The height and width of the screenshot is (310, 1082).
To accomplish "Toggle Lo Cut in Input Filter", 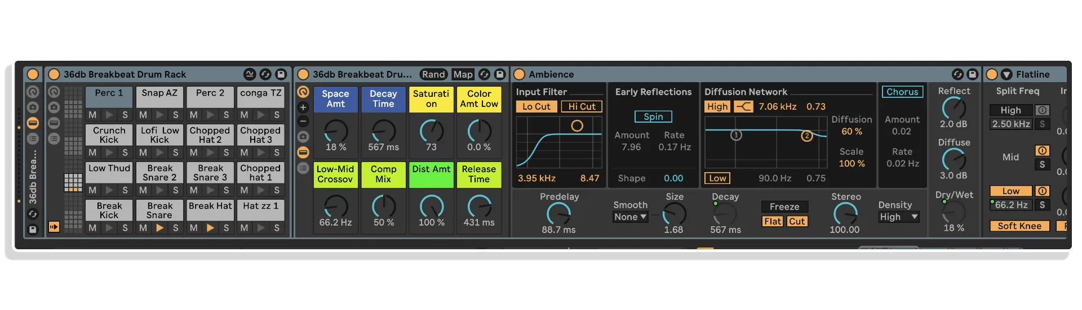I will tap(536, 106).
